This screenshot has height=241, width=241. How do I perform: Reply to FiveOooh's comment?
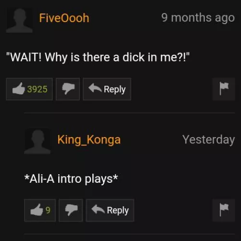[x=107, y=89]
